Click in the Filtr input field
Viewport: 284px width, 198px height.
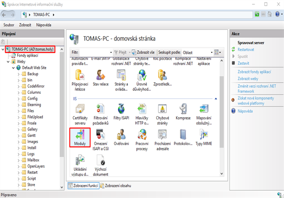coord(94,52)
